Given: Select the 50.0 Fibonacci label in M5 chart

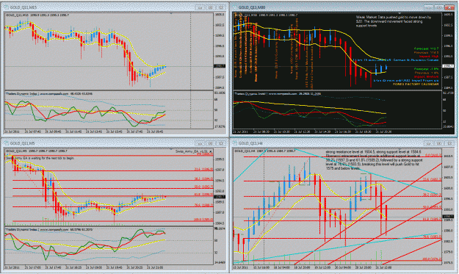Looking at the screenshot, I should (x=204, y=187).
